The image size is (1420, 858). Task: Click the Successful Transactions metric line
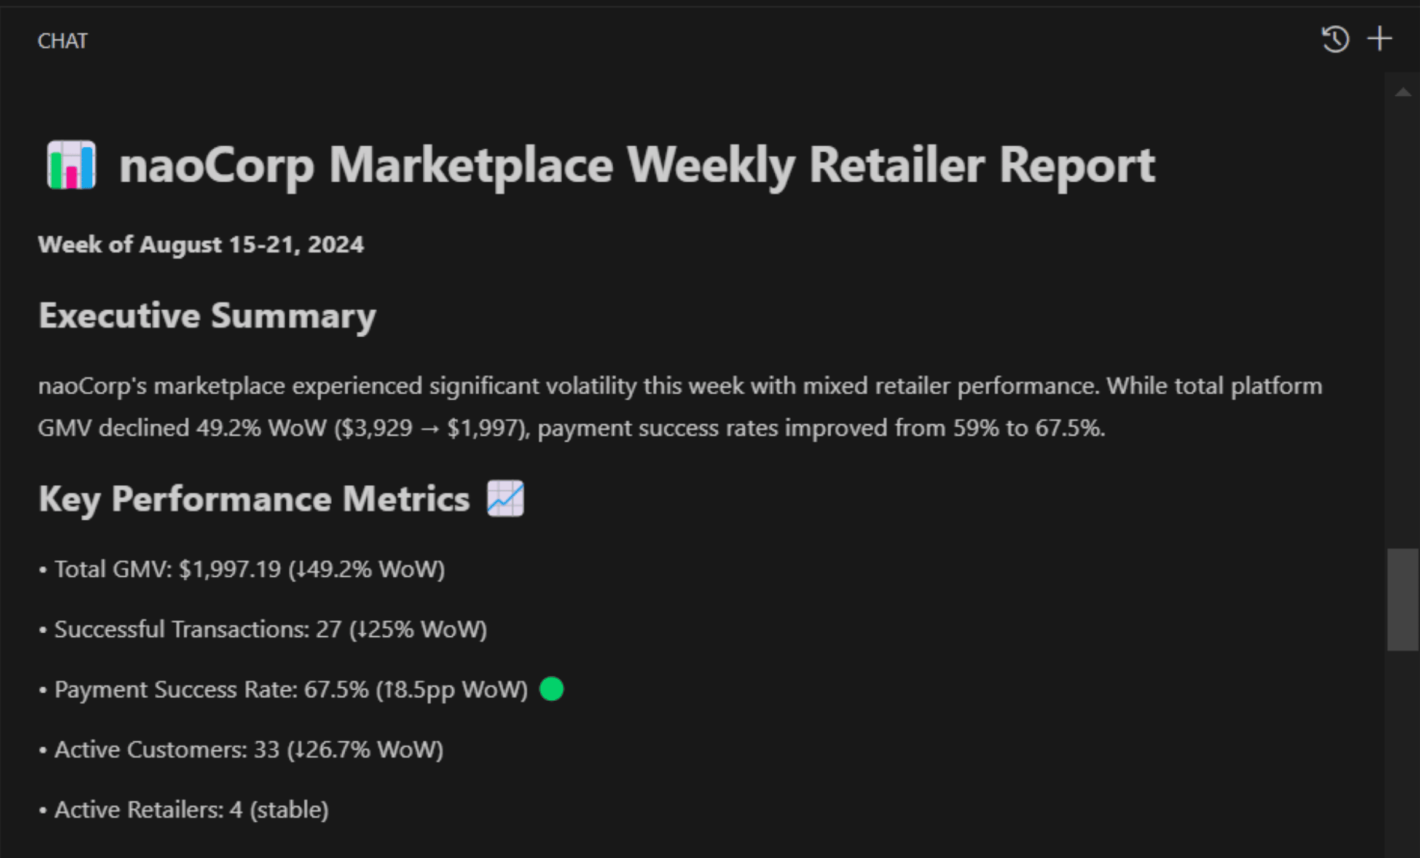click(x=270, y=629)
